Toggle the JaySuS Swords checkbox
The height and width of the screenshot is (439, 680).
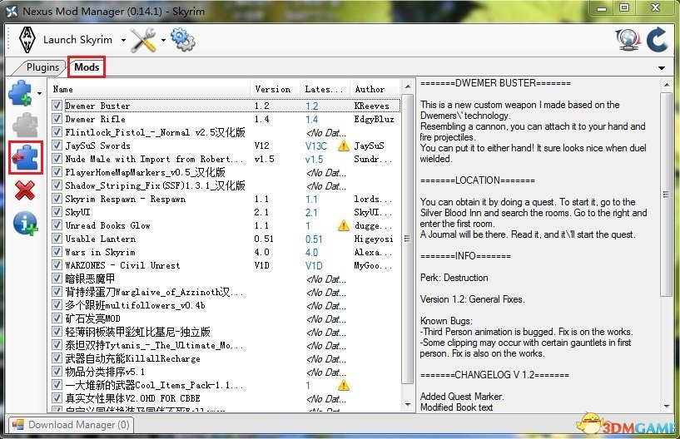coord(57,146)
